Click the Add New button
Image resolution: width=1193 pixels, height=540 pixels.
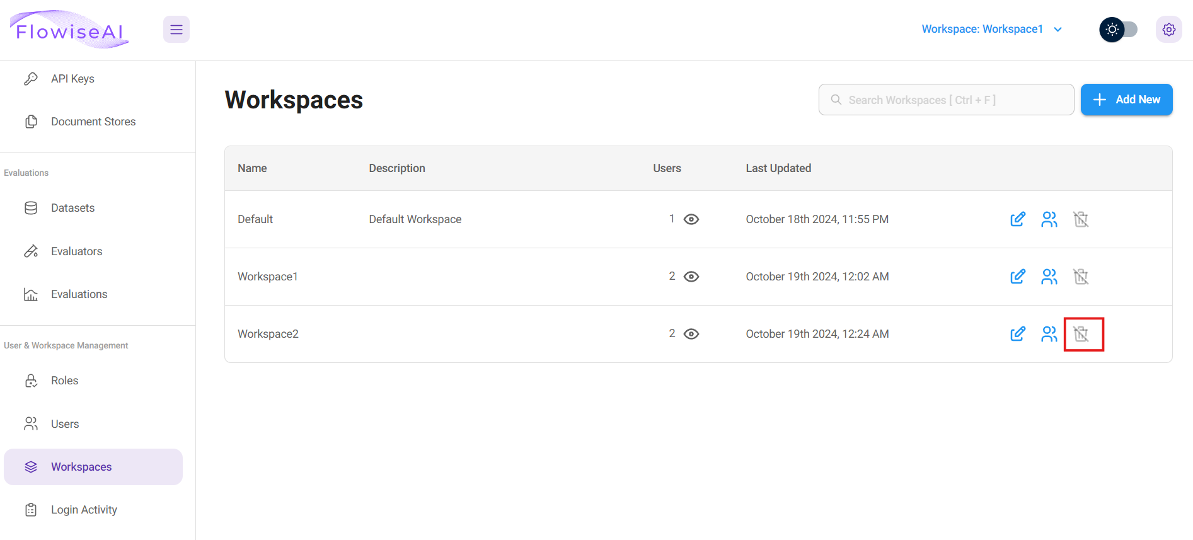[x=1126, y=100]
